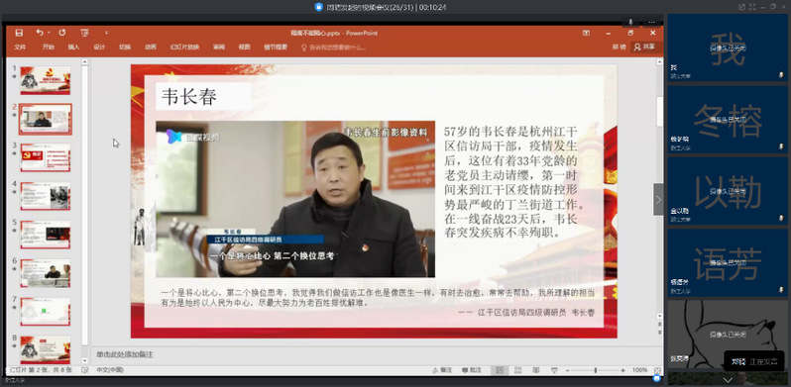Image resolution: width=791 pixels, height=387 pixels.
Task: Toggle the 批注 comments pane button
Action: [x=472, y=370]
